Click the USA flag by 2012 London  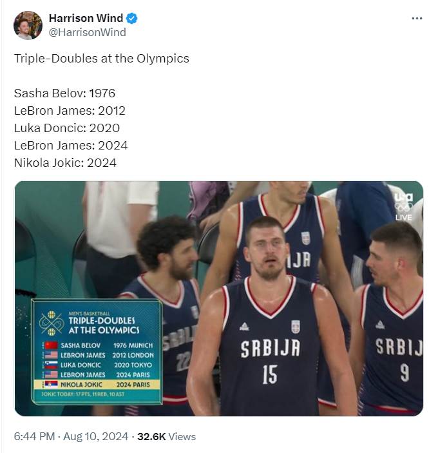click(x=51, y=355)
